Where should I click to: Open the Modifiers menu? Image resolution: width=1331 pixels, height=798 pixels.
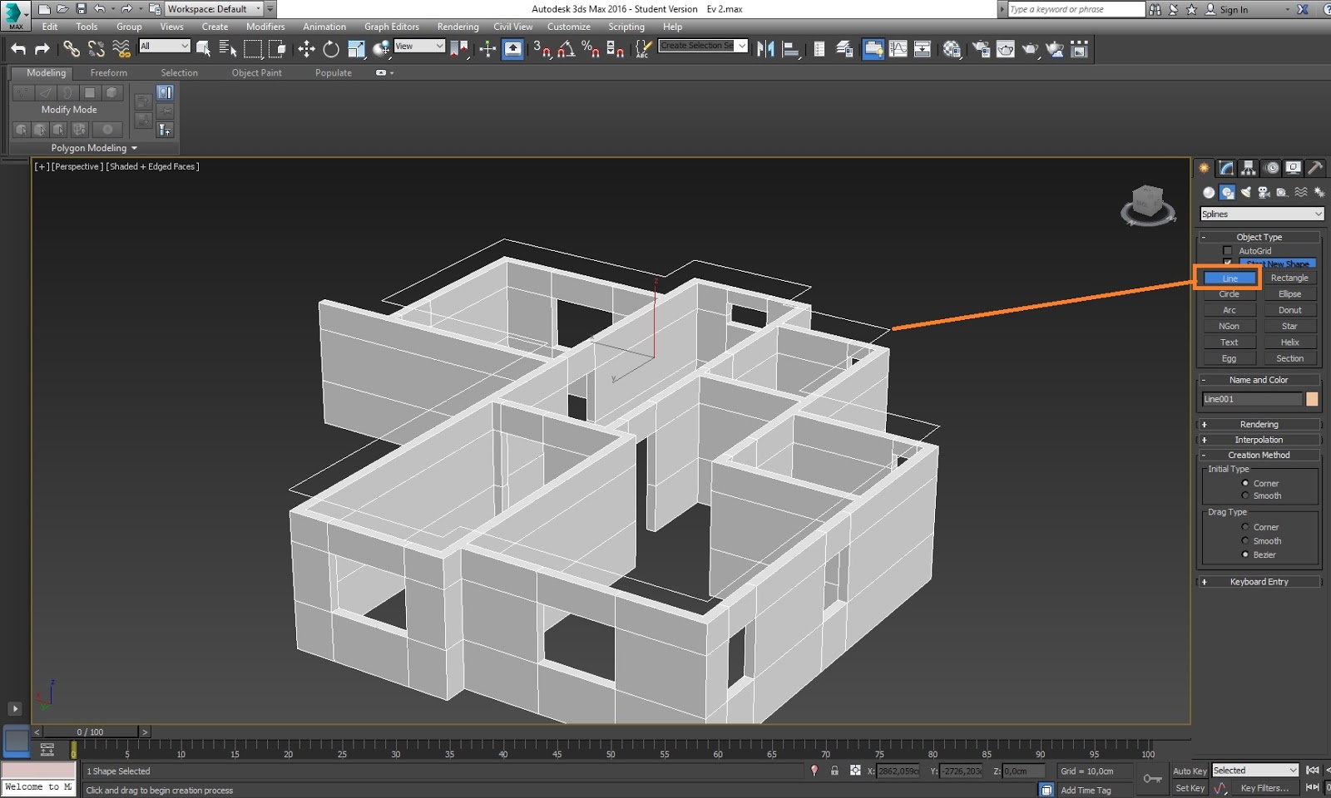pyautogui.click(x=265, y=27)
